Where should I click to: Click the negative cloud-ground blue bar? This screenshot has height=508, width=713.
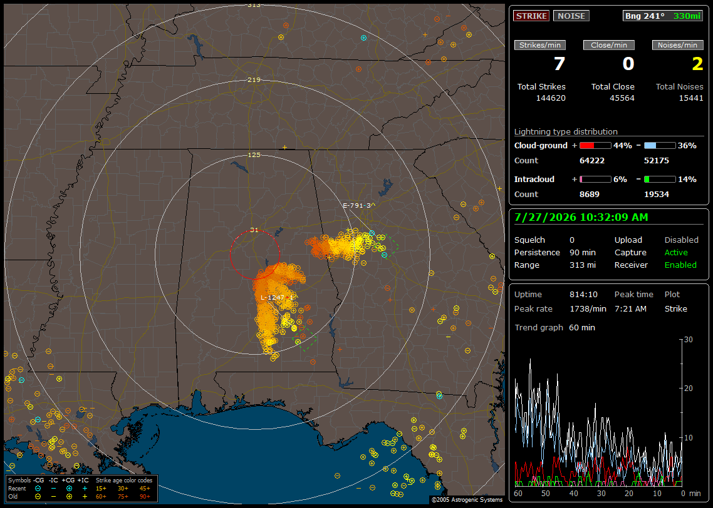click(659, 146)
